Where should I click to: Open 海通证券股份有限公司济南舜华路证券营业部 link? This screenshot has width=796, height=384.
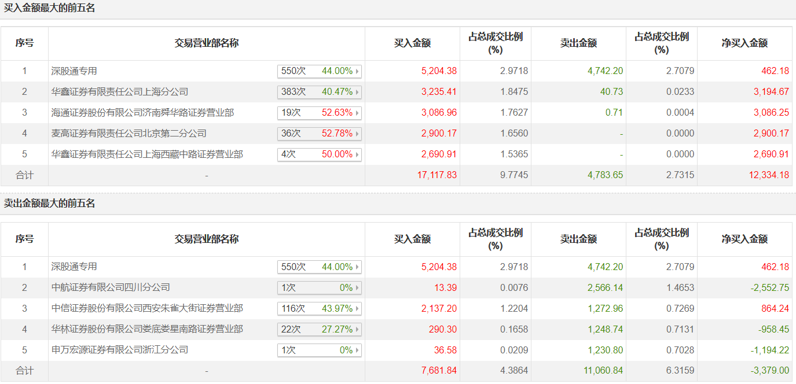click(x=142, y=113)
